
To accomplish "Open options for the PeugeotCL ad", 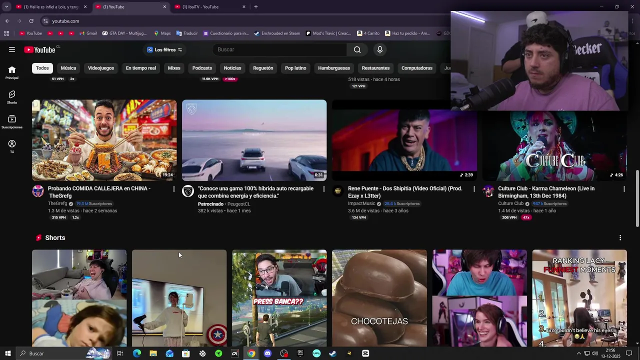I will pyautogui.click(x=324, y=189).
